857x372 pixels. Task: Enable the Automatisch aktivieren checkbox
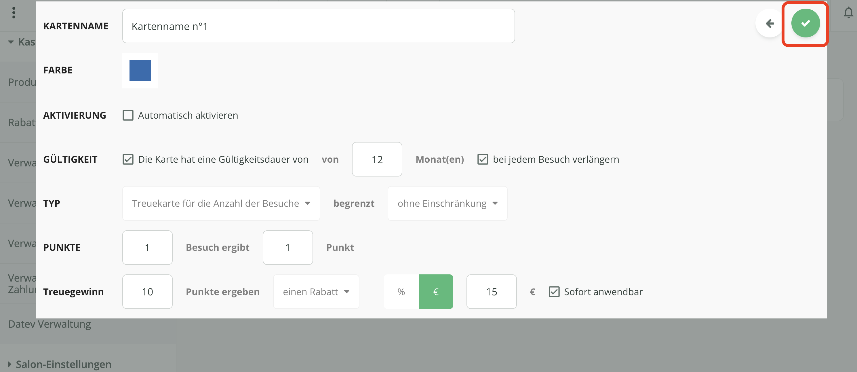[128, 115]
